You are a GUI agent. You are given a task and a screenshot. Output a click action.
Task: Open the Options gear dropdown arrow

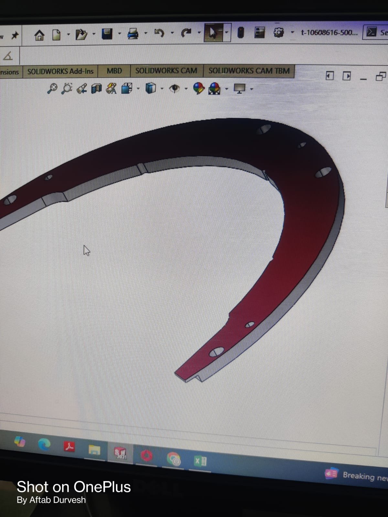coord(292,32)
